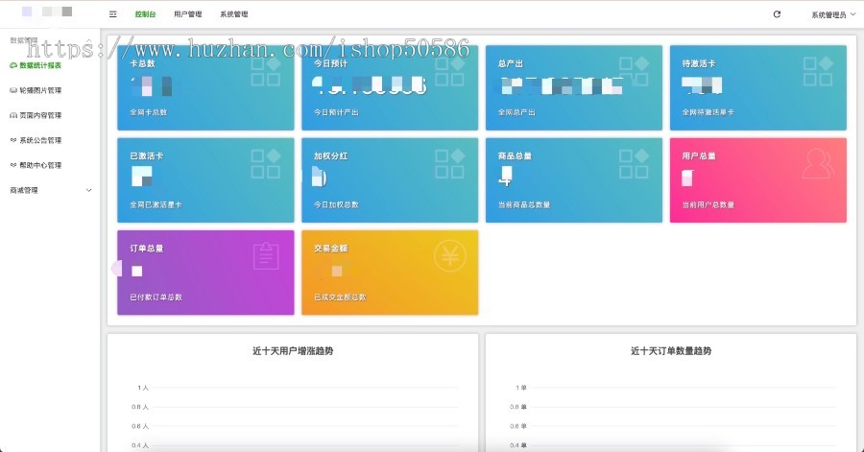864x452 pixels.
Task: Click the 交易金额 card title
Action: click(330, 249)
